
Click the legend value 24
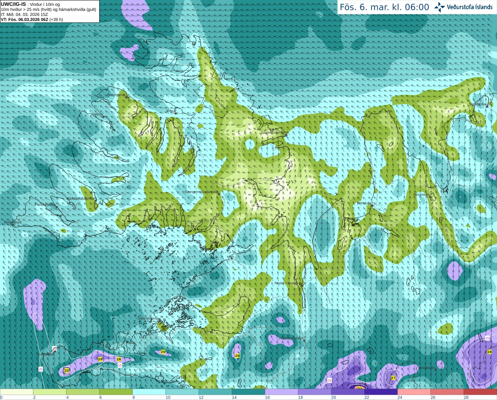click(400, 397)
